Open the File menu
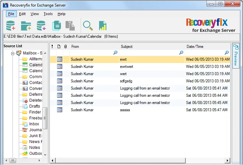 [11, 14]
